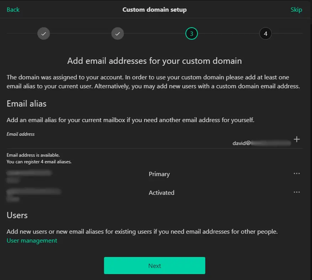The width and height of the screenshot is (312, 280).
Task: Click the 'Users' heading
Action: [17, 215]
